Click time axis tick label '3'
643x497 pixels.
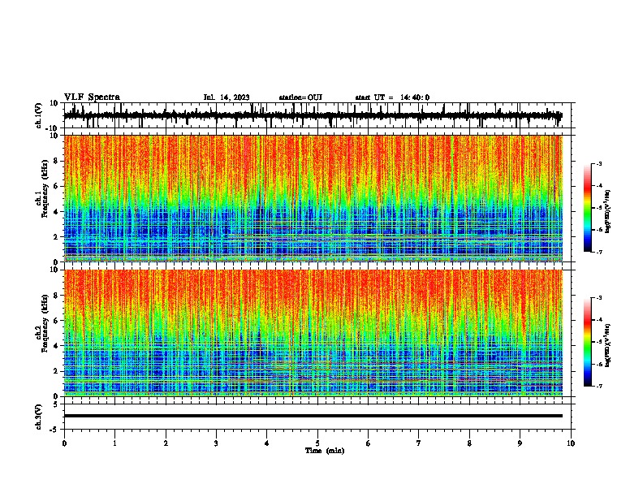(216, 443)
